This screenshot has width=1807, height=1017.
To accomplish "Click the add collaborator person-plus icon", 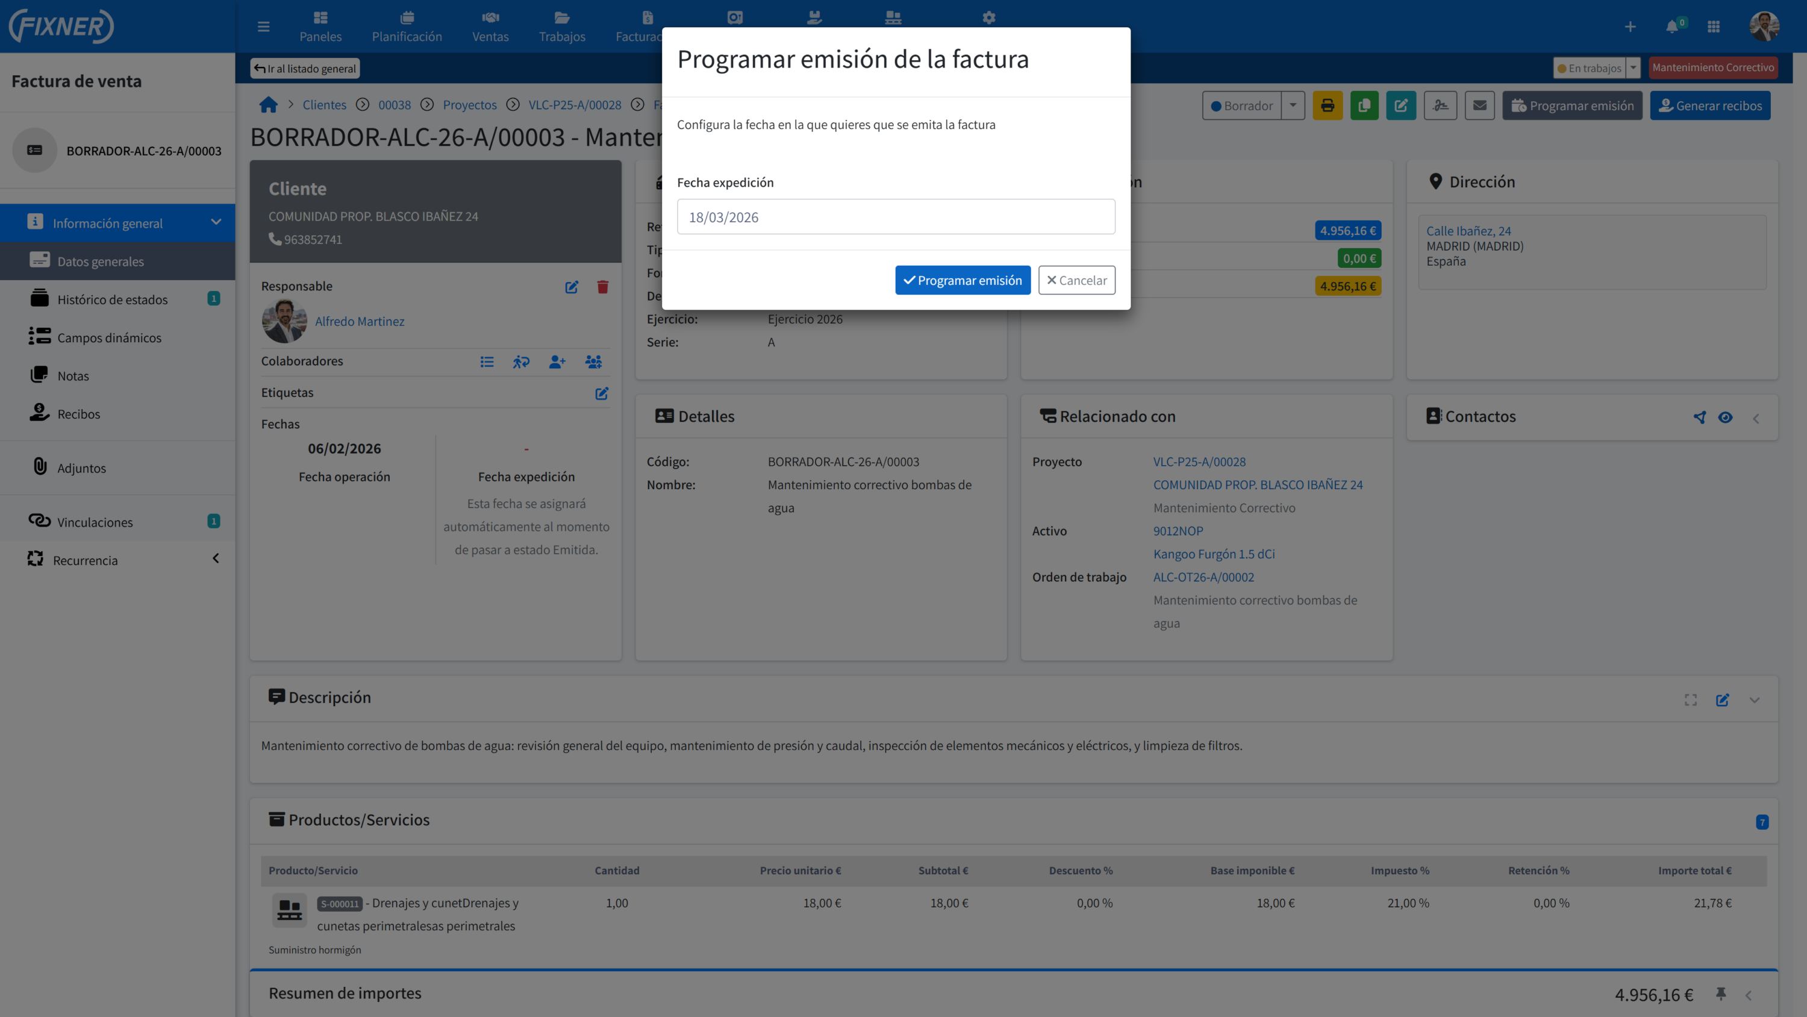I will [557, 361].
